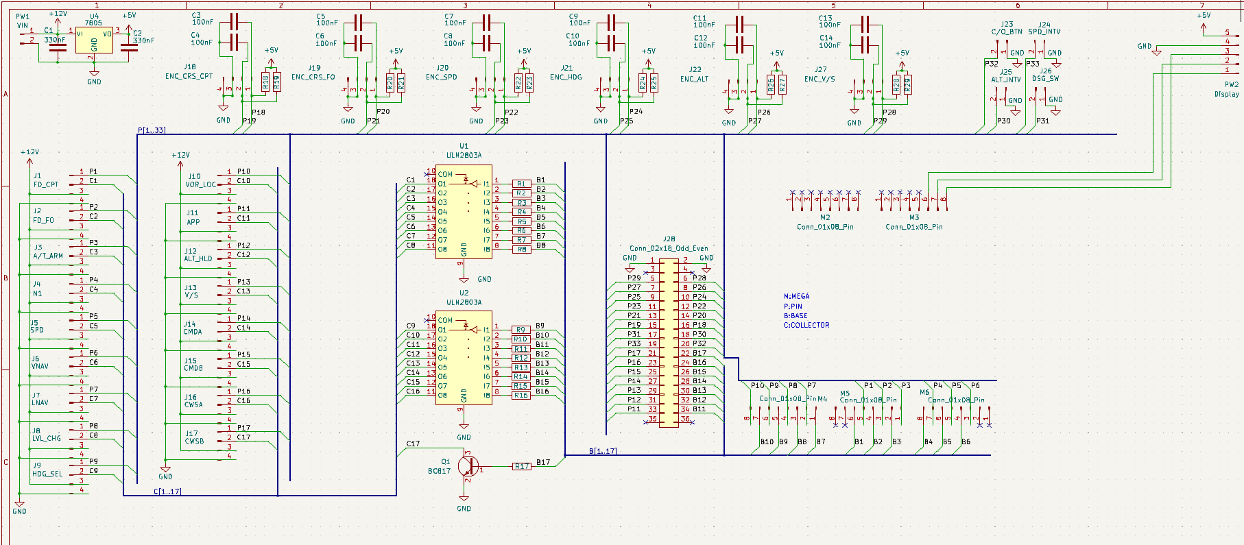This screenshot has height=545, width=1244.
Task: Click the J20 ENC_SPD encoder label
Action: pos(442,73)
